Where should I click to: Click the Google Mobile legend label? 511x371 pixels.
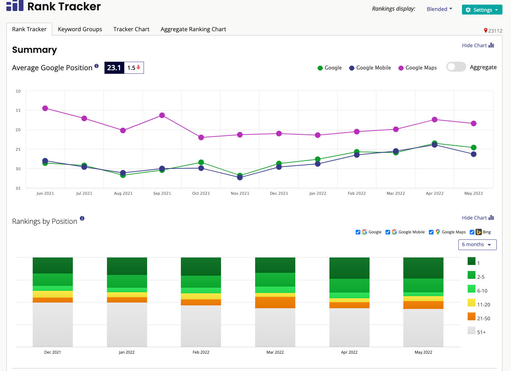coord(373,68)
